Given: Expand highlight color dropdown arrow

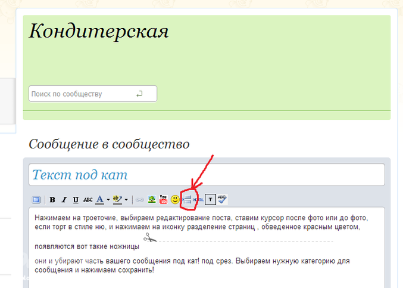Looking at the screenshot, I should pyautogui.click(x=126, y=200).
